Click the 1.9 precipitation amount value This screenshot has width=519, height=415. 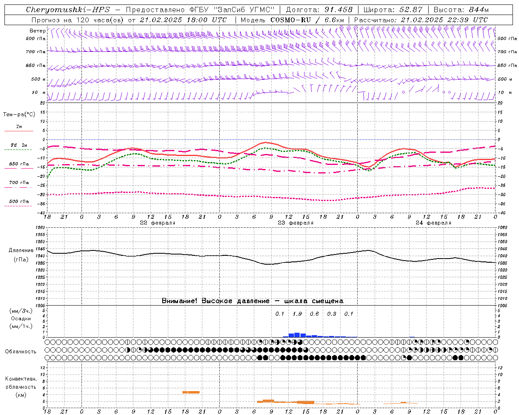(x=297, y=314)
